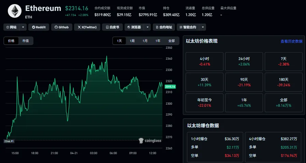Open the X(Twitter) link button

coord(87,27)
